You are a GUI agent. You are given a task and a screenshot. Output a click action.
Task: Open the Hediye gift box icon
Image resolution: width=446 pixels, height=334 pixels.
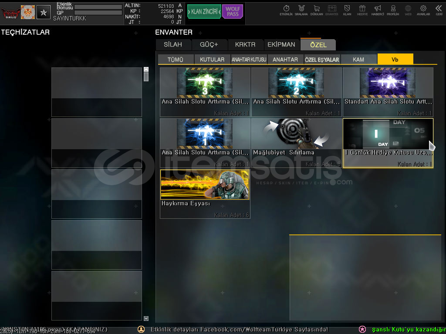point(362,10)
